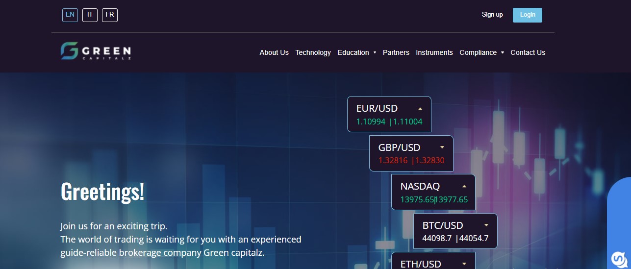Click the Sign up link
The height and width of the screenshot is (269, 631).
click(492, 15)
